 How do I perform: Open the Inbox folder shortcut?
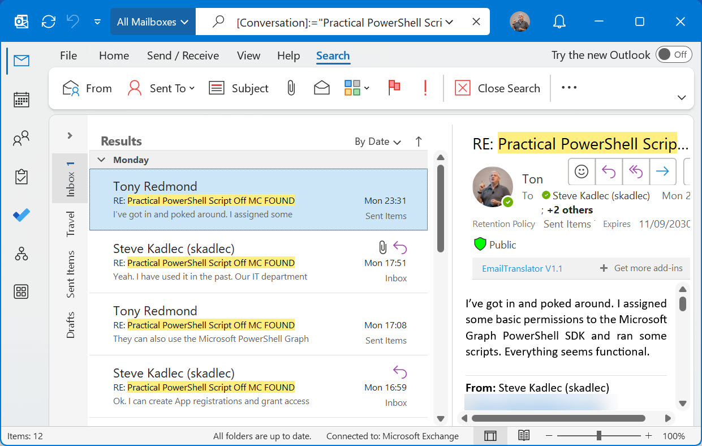[x=70, y=179]
